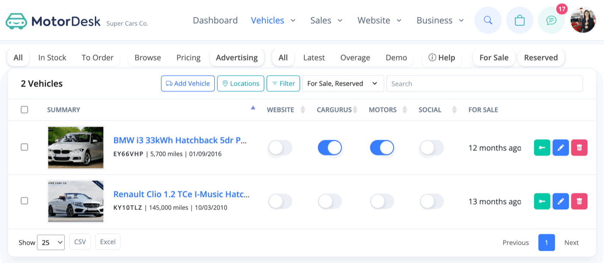Screen dimensions: 604x263
Task: Export the list as CSV
Action: (x=80, y=242)
